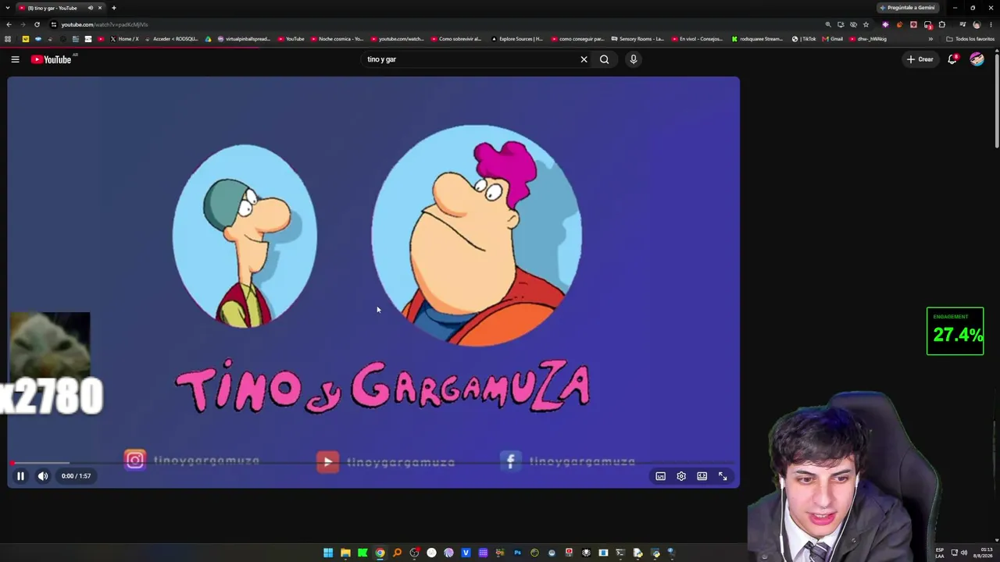
Task: Open the zoom magnifier in address bar
Action: [828, 24]
